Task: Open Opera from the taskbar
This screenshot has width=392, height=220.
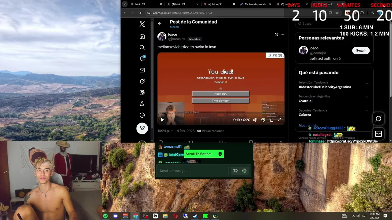Action: click(x=175, y=216)
